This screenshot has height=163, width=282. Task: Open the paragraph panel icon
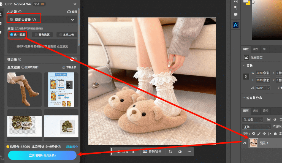pos(236,8)
